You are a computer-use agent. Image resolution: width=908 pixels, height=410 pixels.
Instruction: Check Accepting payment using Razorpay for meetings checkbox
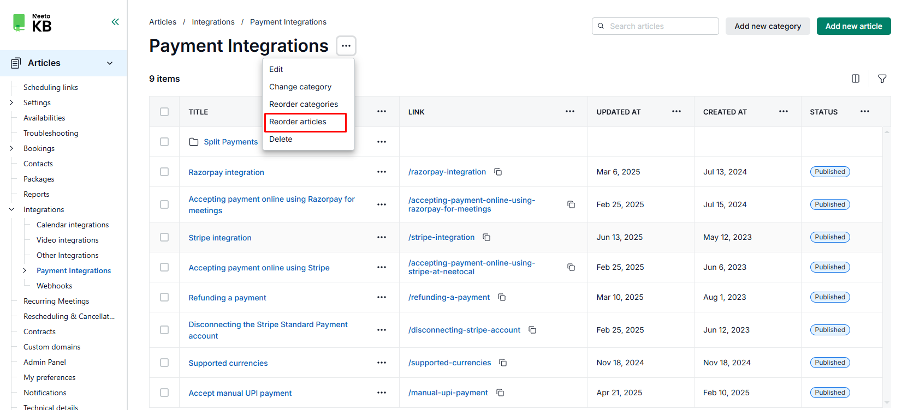[164, 204]
